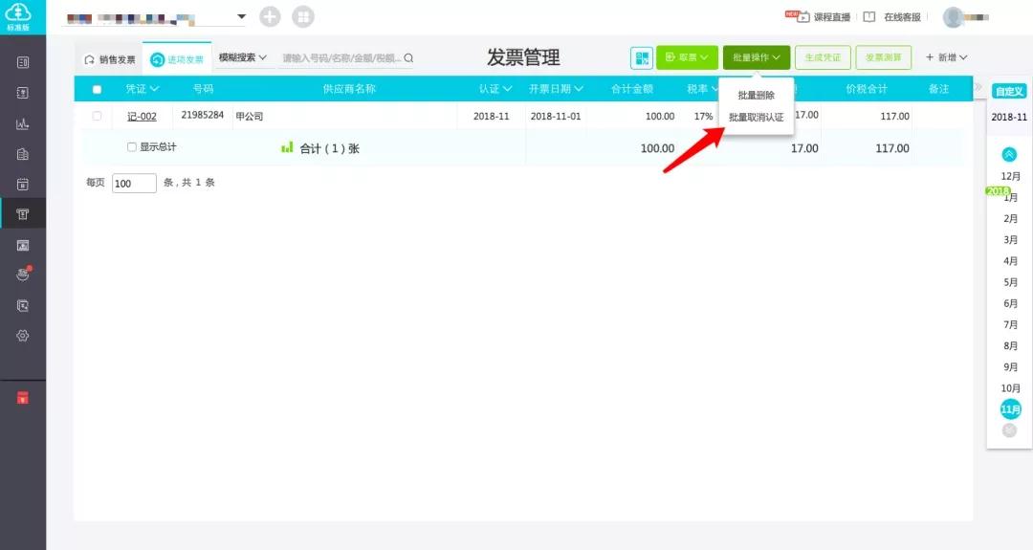The height and width of the screenshot is (550, 1033).
Task: Select 6月 in the month list
Action: 1011,303
